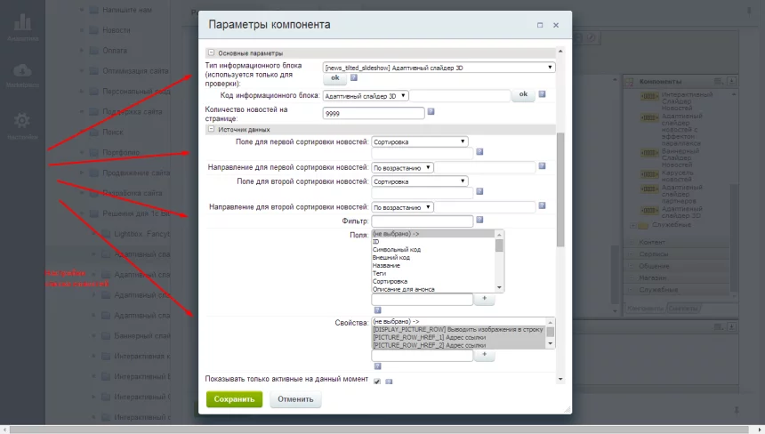Click the green Сохранить button
This screenshot has width=765, height=434.
click(234, 399)
